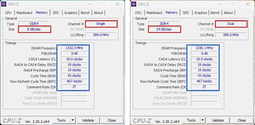Viewport: 255px width, 125px height.
Task: Close left CPU-Z window via title bar X
Action: click(x=118, y=4)
